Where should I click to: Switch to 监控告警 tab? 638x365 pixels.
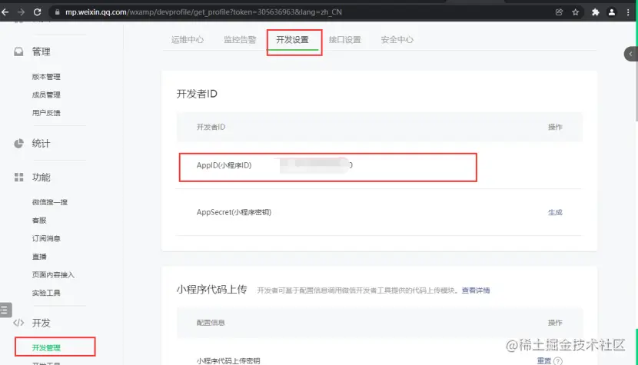(x=240, y=40)
